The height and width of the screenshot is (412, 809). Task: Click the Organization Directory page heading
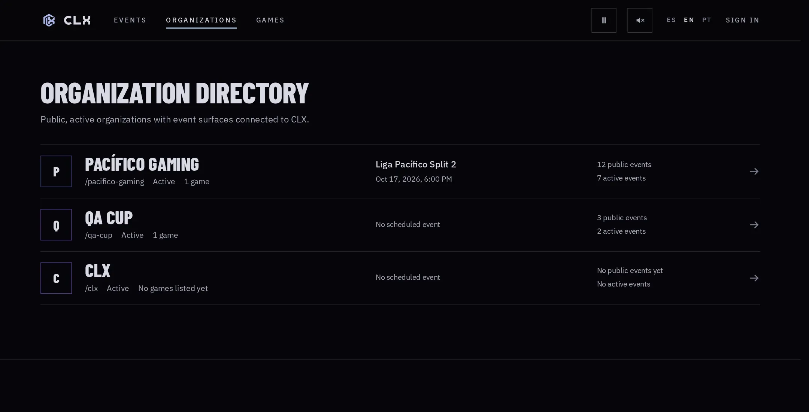coord(175,93)
